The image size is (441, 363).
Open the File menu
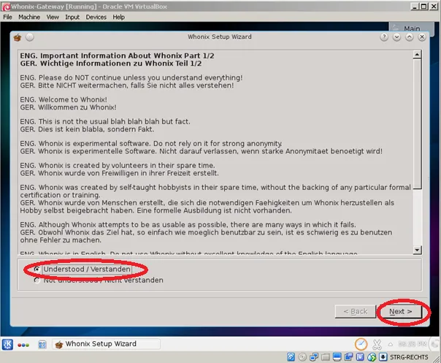[x=7, y=18]
